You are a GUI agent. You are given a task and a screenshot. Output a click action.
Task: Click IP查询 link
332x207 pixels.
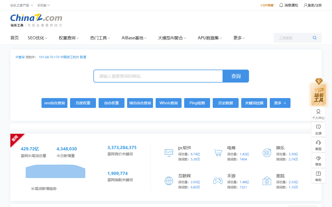[20, 57]
